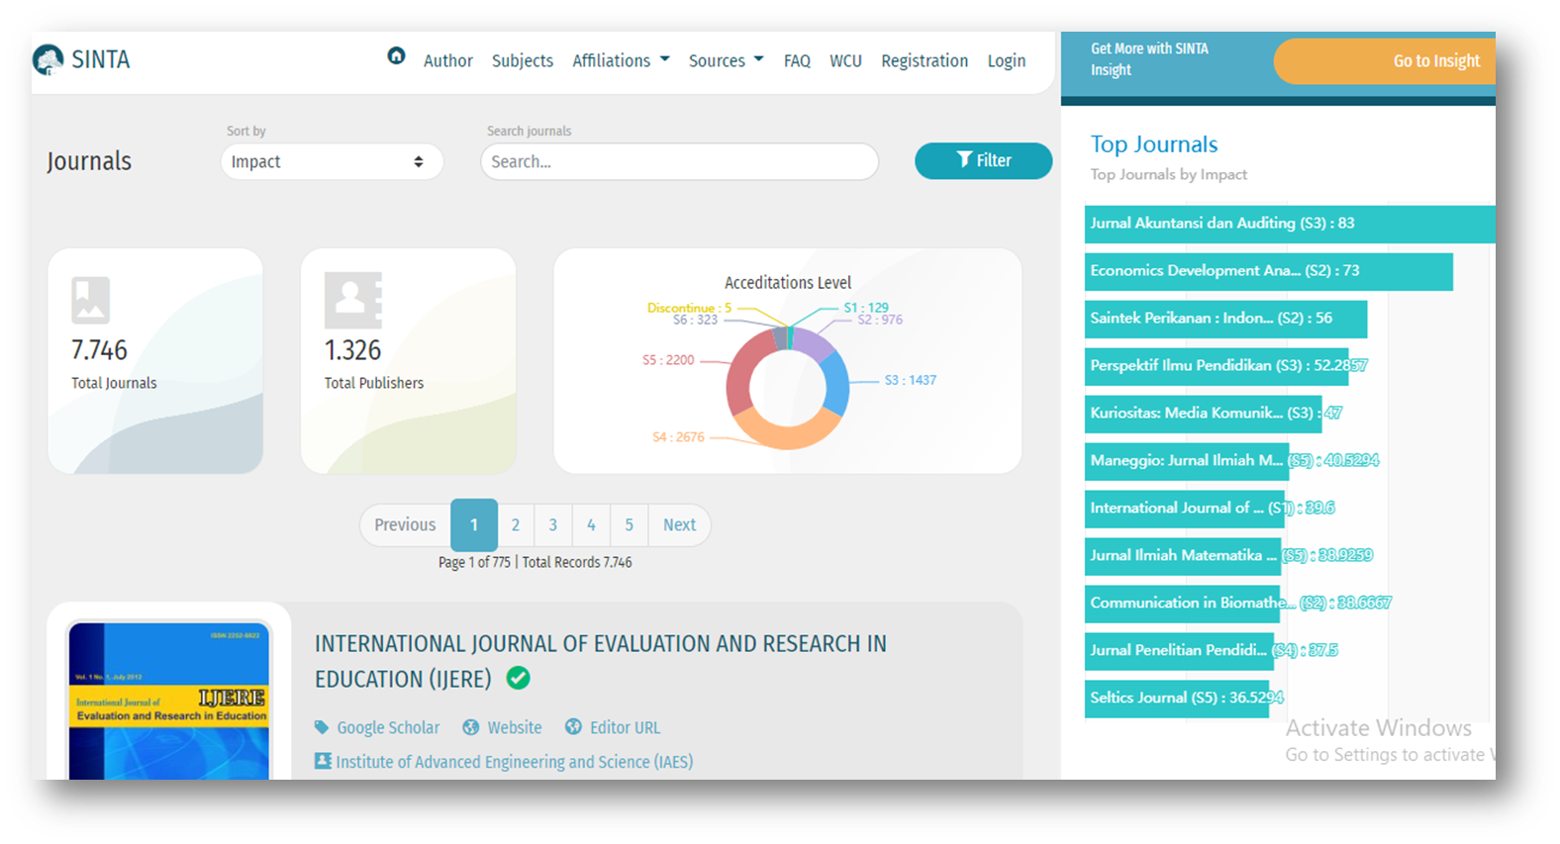Click the Filter button

tap(983, 160)
